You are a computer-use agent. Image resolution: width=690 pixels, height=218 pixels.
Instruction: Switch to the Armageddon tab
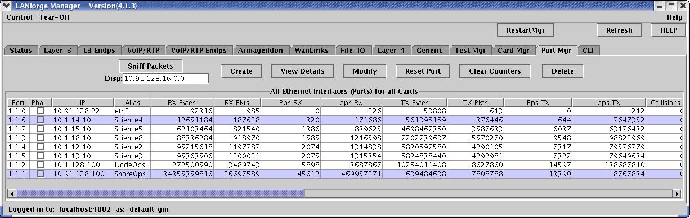[261, 51]
